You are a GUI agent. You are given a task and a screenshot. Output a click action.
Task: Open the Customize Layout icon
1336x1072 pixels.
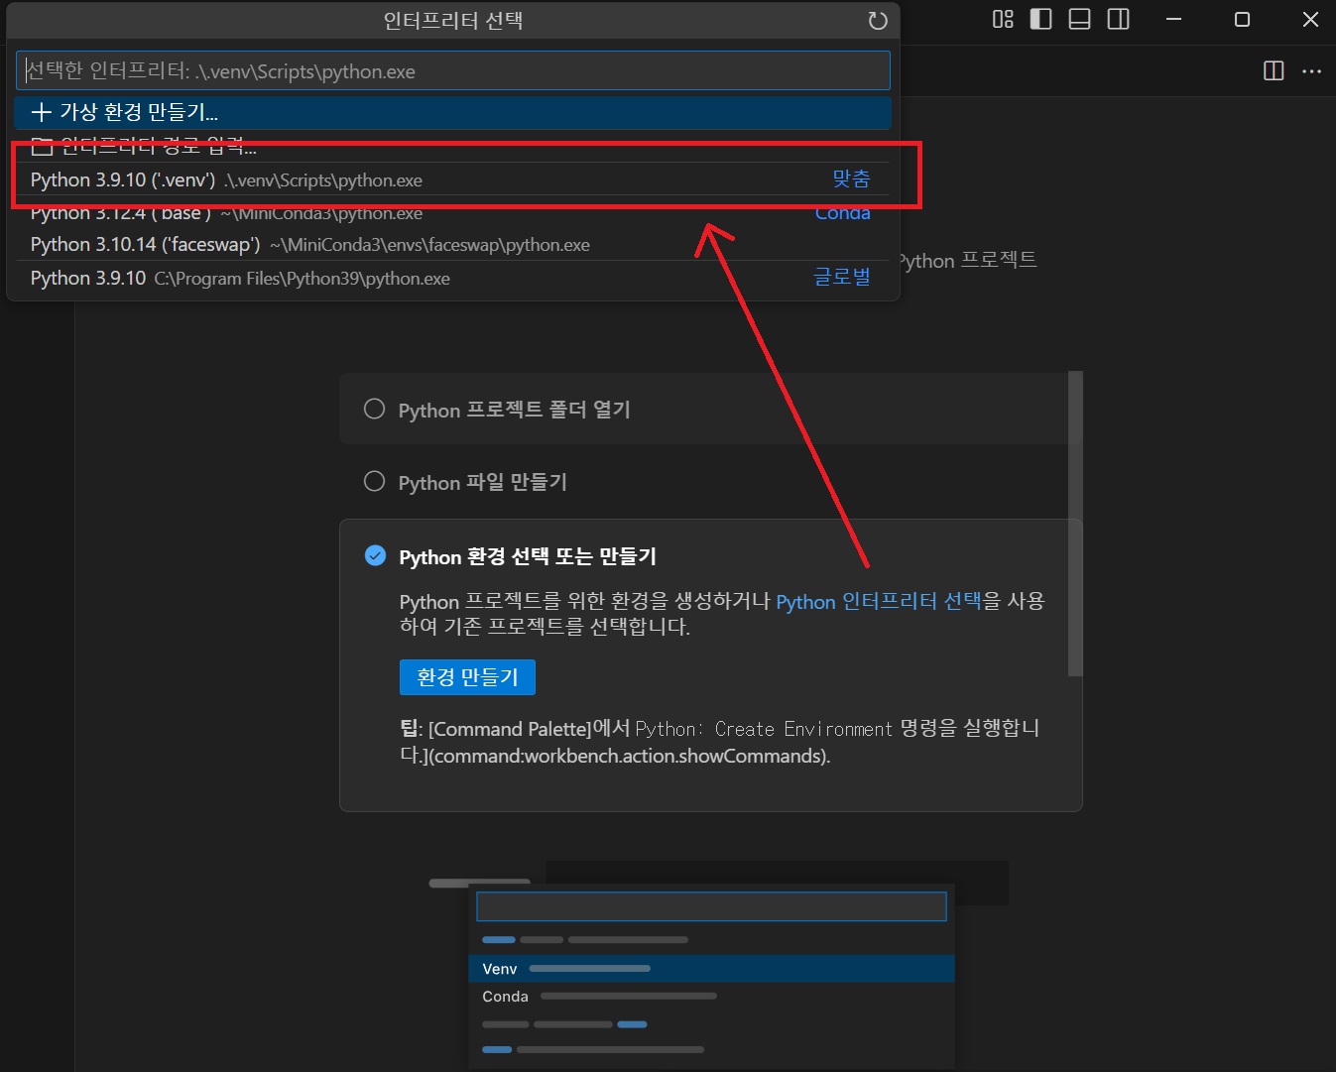click(1003, 19)
